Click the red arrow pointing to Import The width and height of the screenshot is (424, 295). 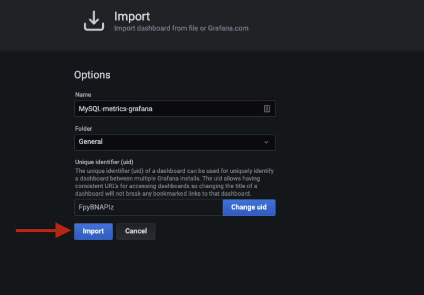[42, 231]
